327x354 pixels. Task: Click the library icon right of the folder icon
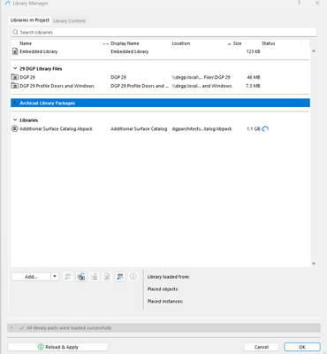tap(95, 276)
